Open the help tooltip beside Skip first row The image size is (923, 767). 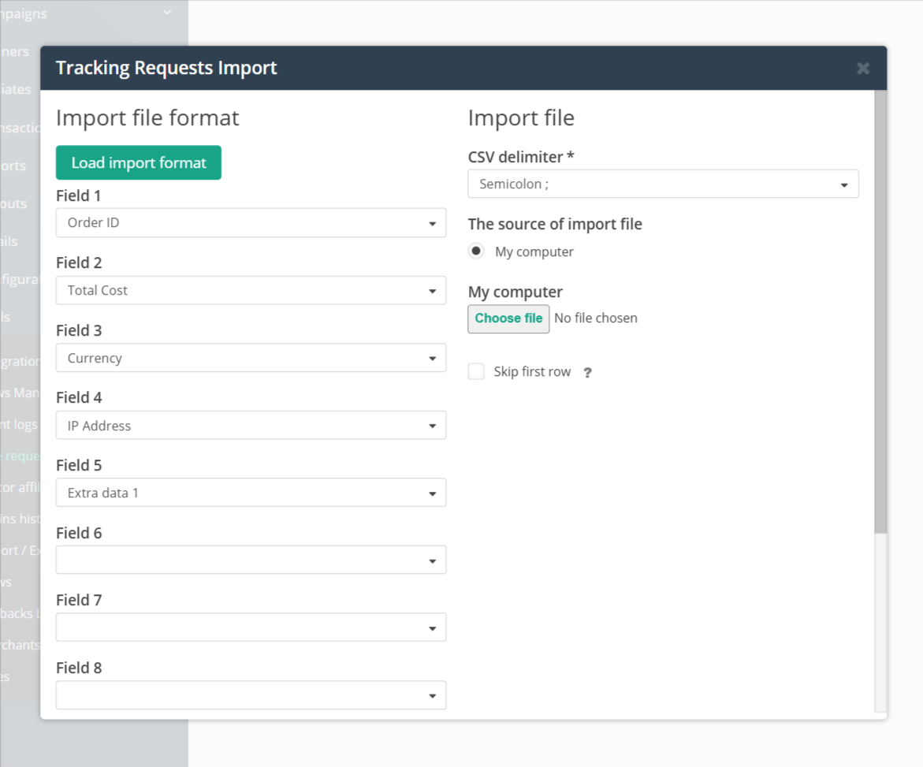[587, 371]
